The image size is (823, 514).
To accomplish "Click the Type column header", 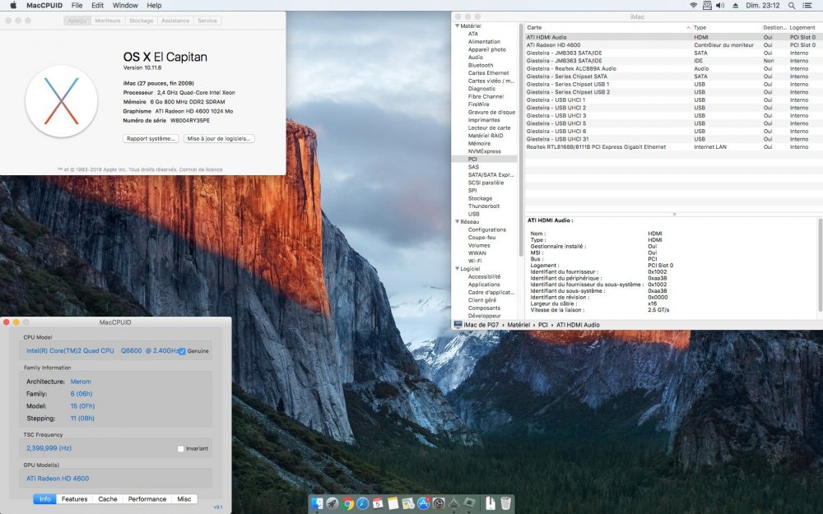I will (x=727, y=27).
